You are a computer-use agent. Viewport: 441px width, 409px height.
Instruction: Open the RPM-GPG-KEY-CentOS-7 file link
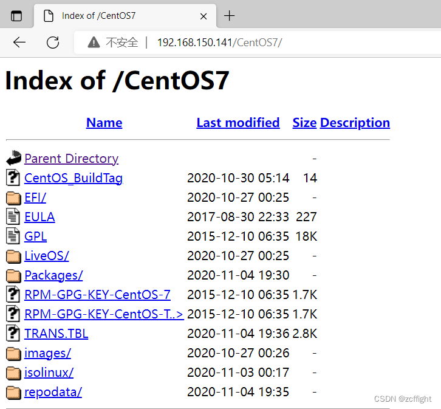click(97, 295)
